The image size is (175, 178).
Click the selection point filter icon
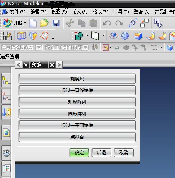[x=106, y=48]
